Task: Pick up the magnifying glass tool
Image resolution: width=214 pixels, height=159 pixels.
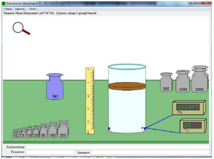Action: (21, 28)
